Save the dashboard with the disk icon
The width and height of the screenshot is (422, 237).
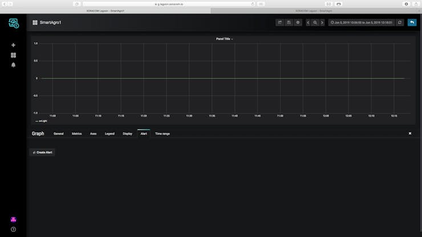coord(289,23)
